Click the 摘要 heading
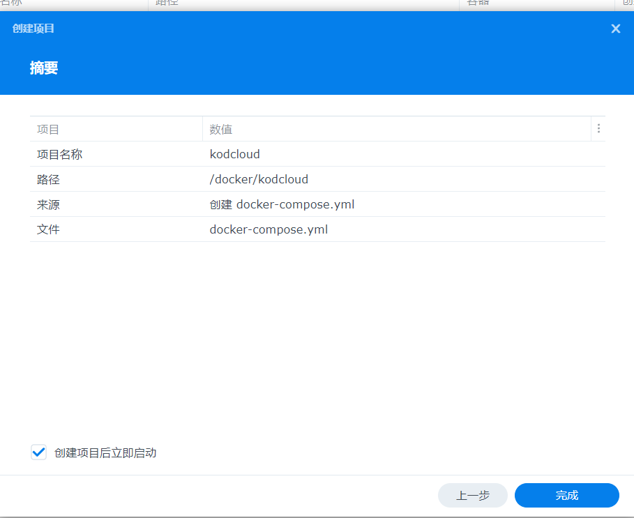Screen dimensions: 634x518 click(44, 68)
